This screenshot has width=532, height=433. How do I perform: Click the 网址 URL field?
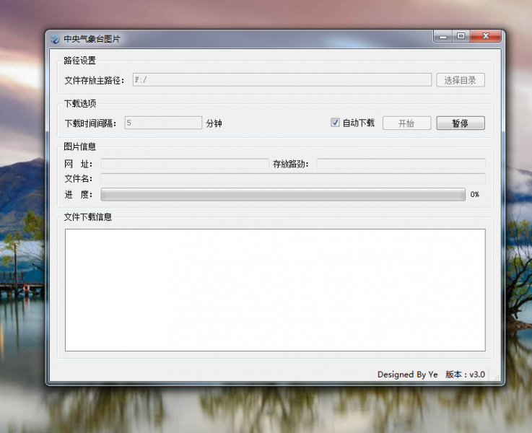(x=185, y=164)
